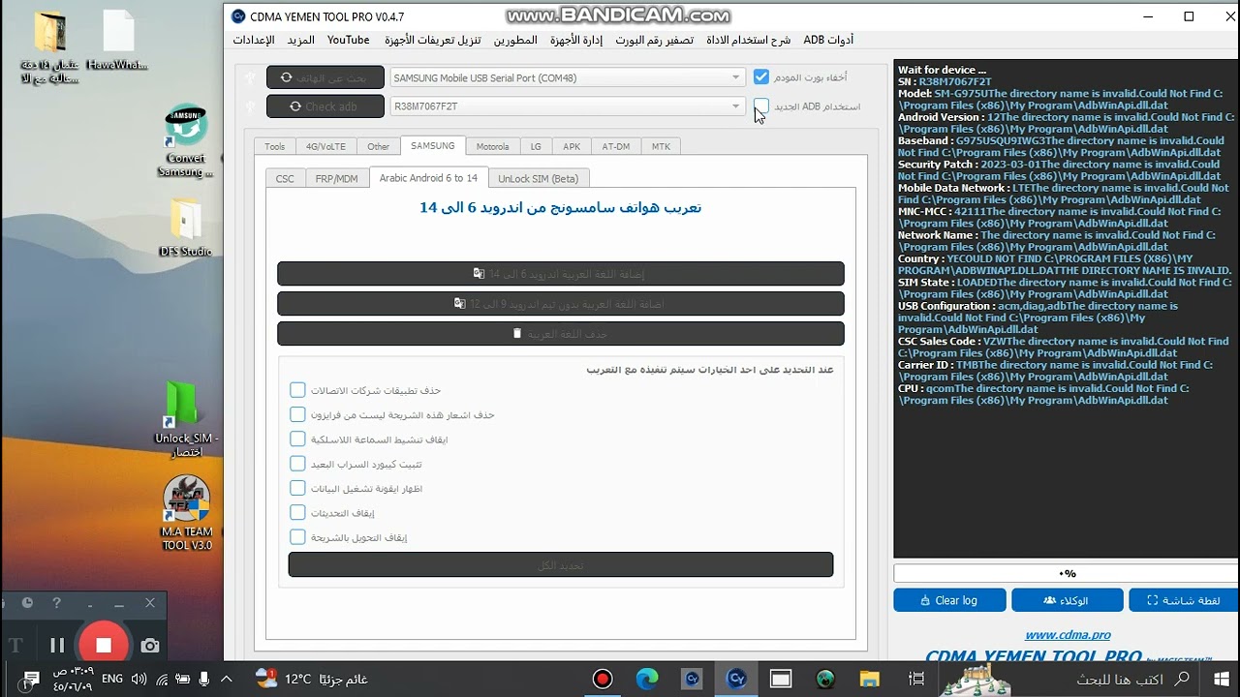This screenshot has height=697, width=1240.
Task: Open the volume control in system tray
Action: coord(139,679)
